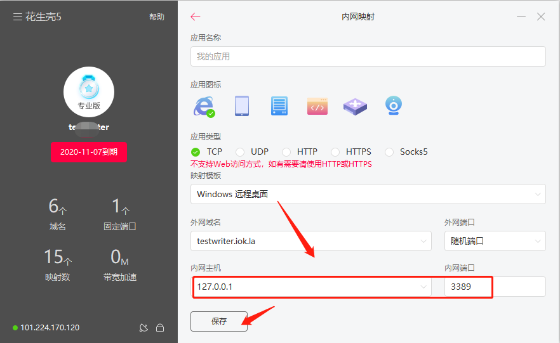560x343 pixels.
Task: Click the IP address 101.224.170.120
Action: [x=50, y=328]
